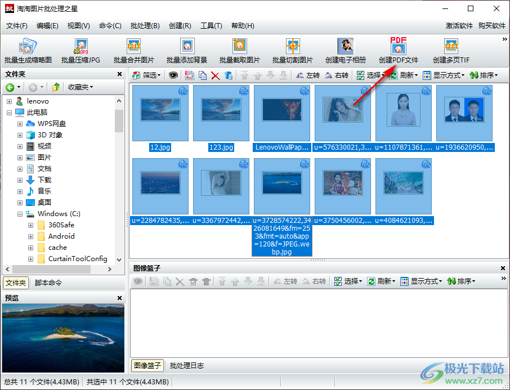Rotate images with the 左转 button
Image resolution: width=510 pixels, height=390 pixels.
[307, 75]
